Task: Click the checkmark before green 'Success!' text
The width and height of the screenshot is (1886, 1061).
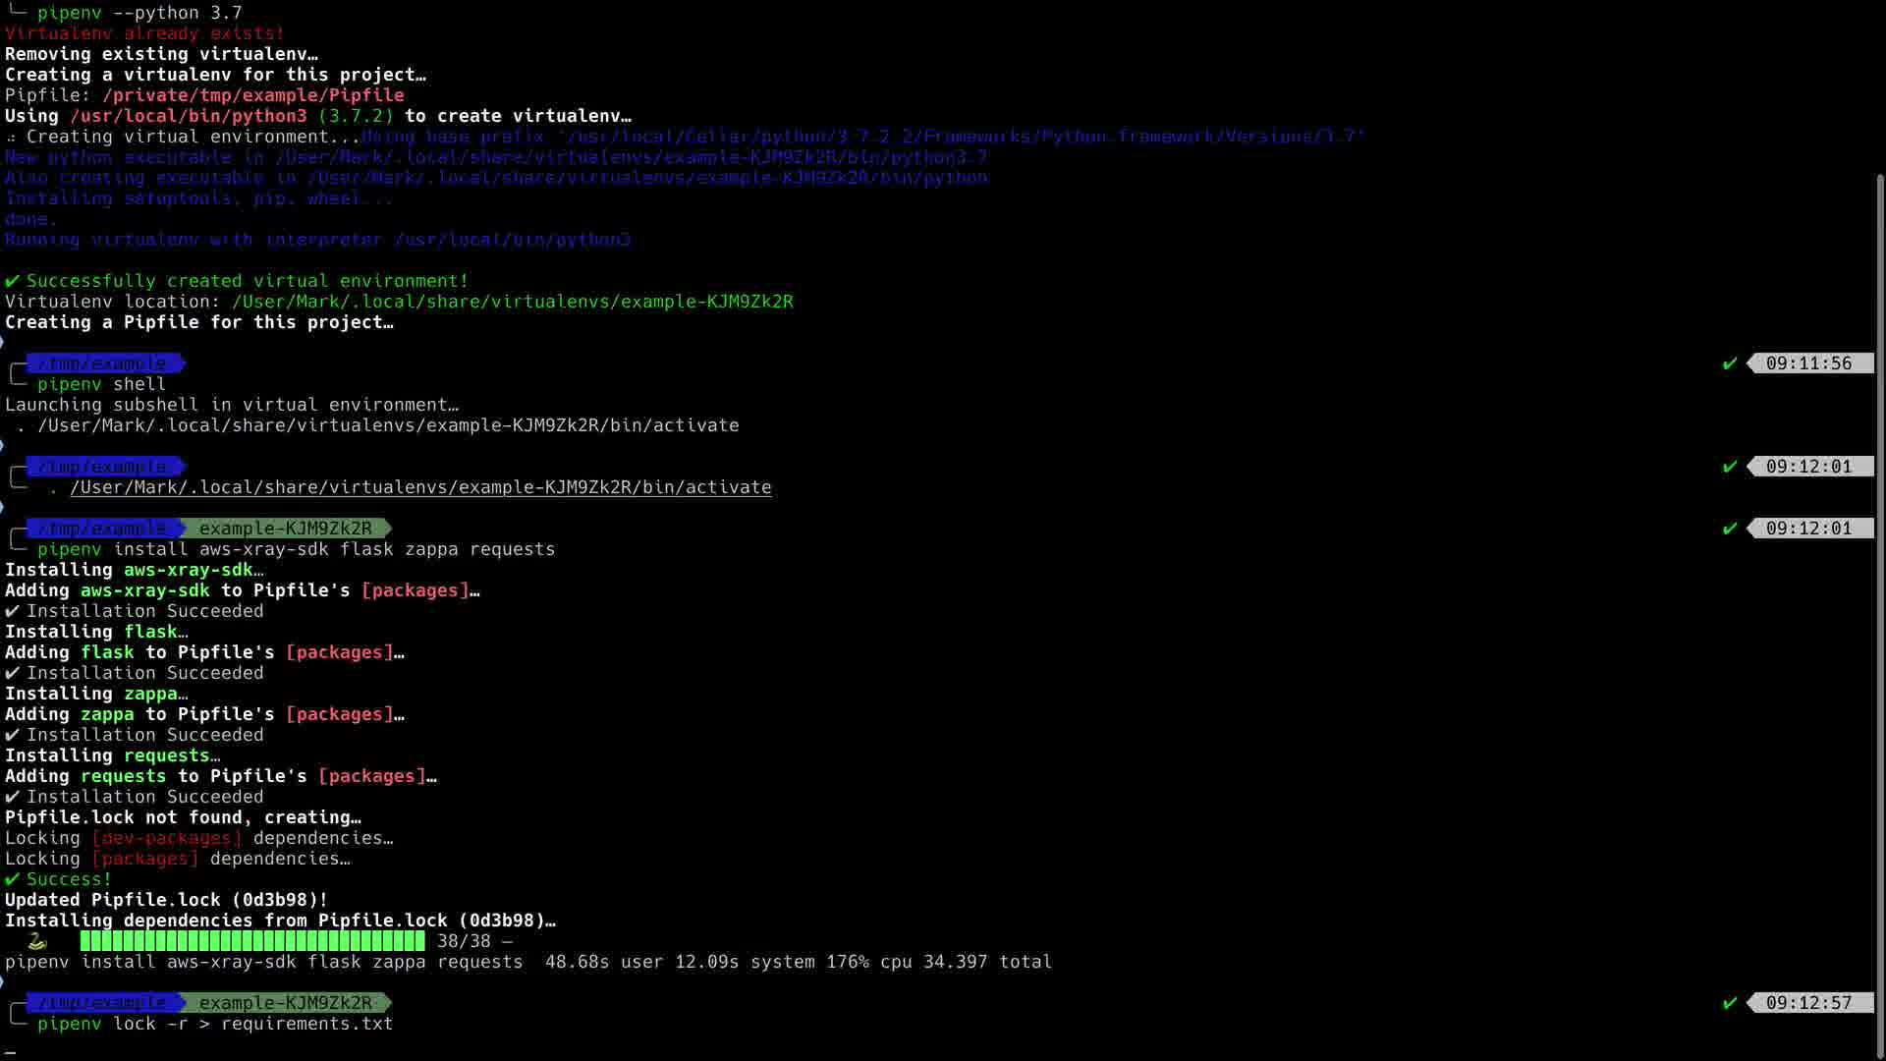Action: coord(12,879)
